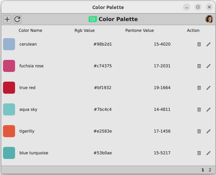Select the tigerlily orange swatch
216x175 pixels.
point(9,131)
